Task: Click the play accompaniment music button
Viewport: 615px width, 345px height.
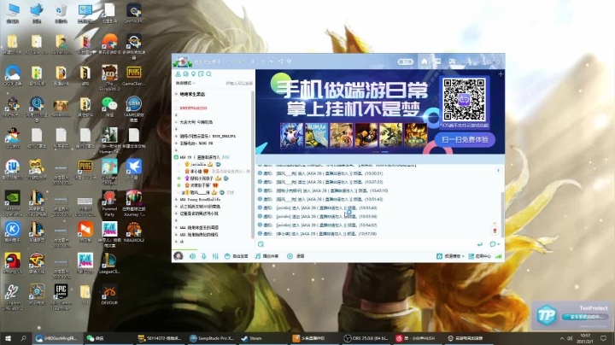Action: 266,256
